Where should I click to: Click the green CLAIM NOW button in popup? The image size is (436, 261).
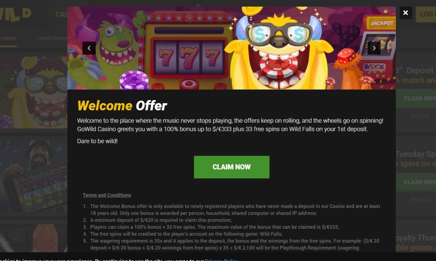tap(232, 167)
